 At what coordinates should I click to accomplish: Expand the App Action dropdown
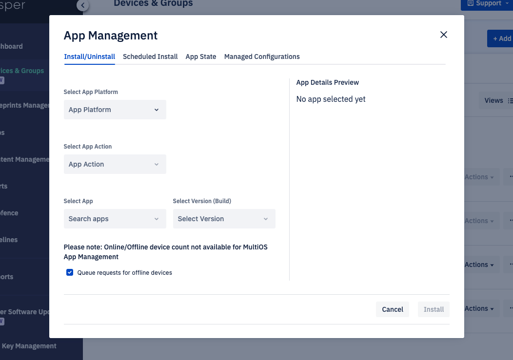[x=115, y=164]
